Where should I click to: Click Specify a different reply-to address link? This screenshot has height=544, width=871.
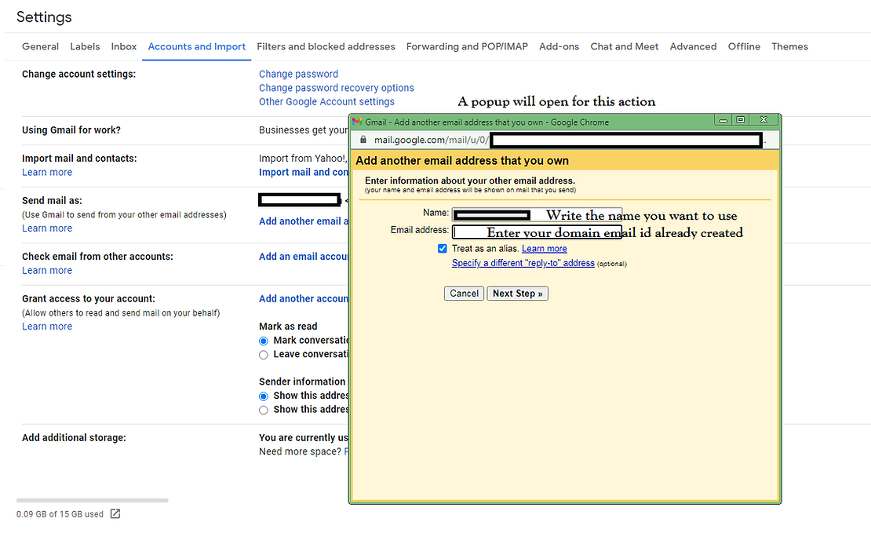(x=523, y=263)
